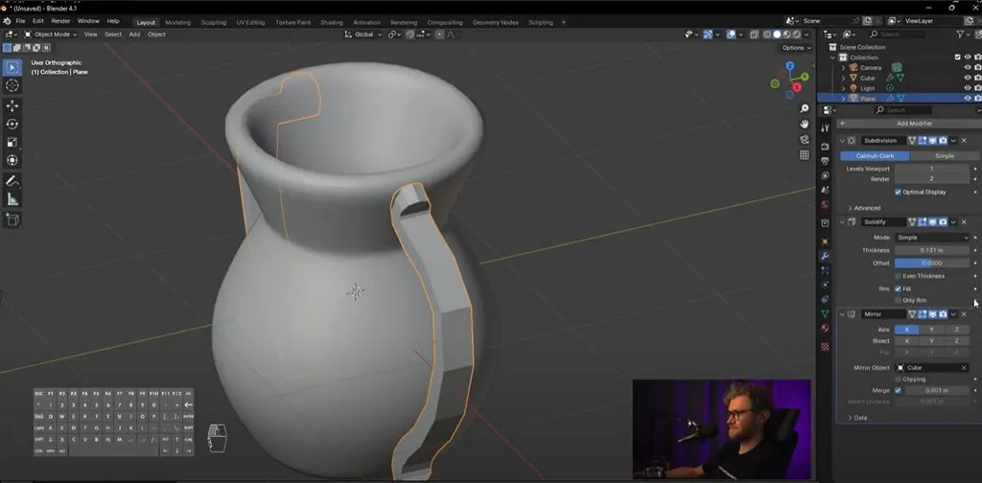Open the outliner filter funnel

[x=960, y=34]
